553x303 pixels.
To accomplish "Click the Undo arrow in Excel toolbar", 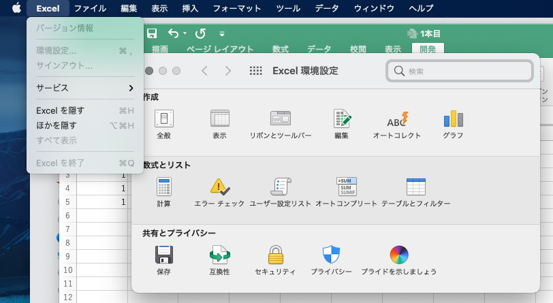I will 173,33.
